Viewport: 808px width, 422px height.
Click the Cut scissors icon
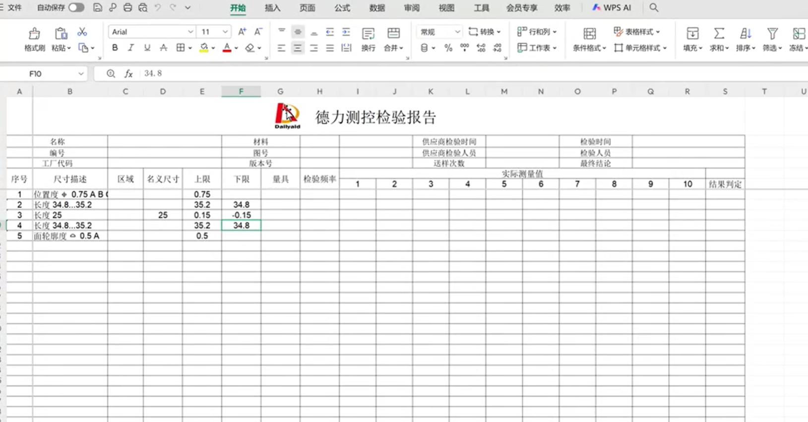click(x=82, y=32)
